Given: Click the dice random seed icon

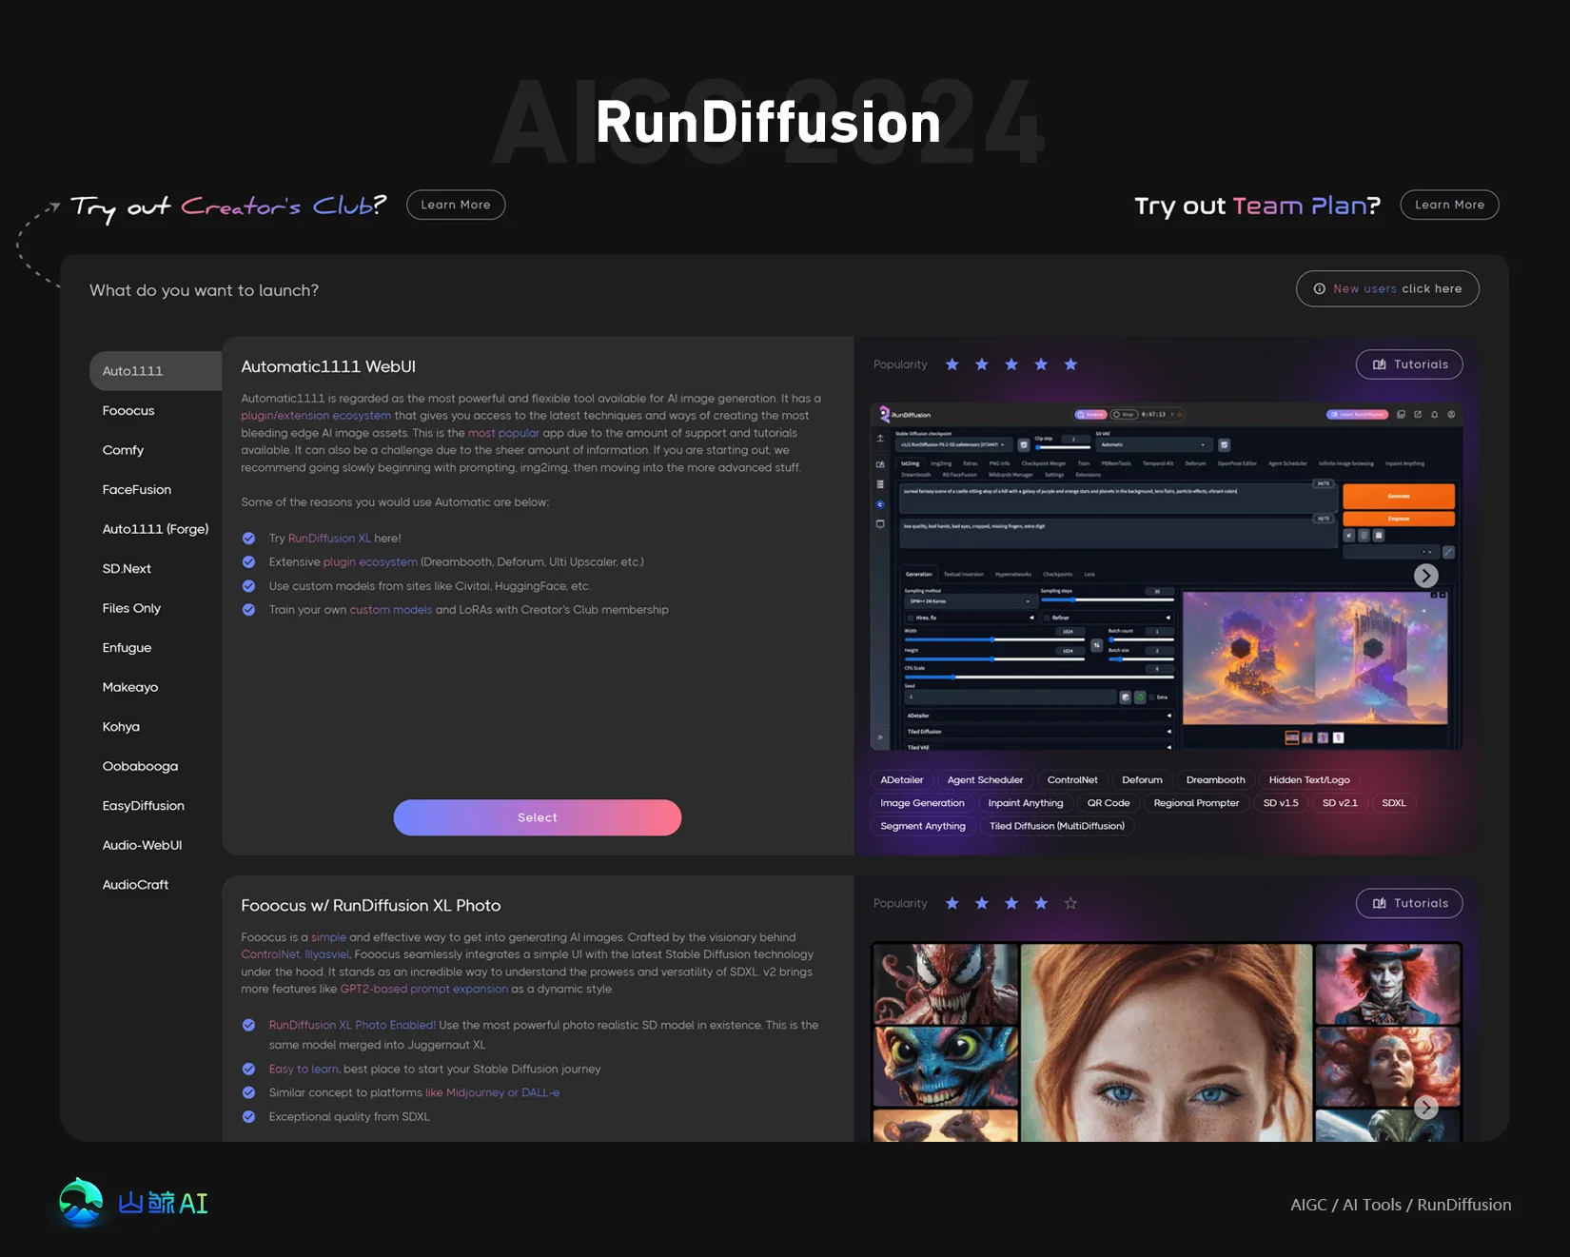Looking at the screenshot, I should 1126,697.
